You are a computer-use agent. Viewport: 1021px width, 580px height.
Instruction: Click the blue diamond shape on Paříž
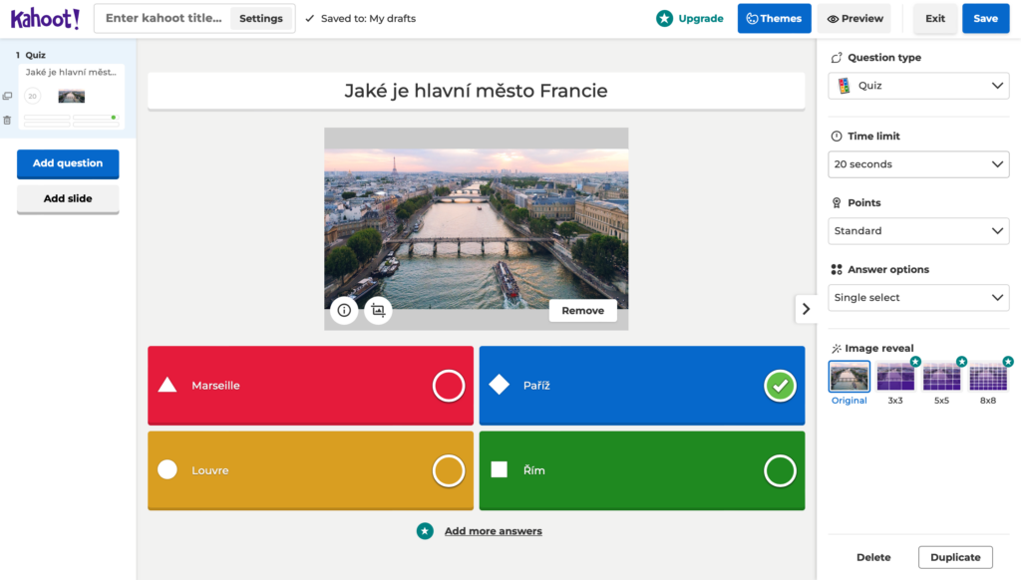pyautogui.click(x=499, y=385)
